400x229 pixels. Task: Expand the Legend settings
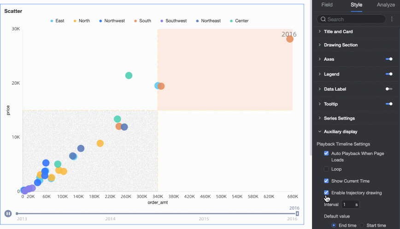(320, 74)
